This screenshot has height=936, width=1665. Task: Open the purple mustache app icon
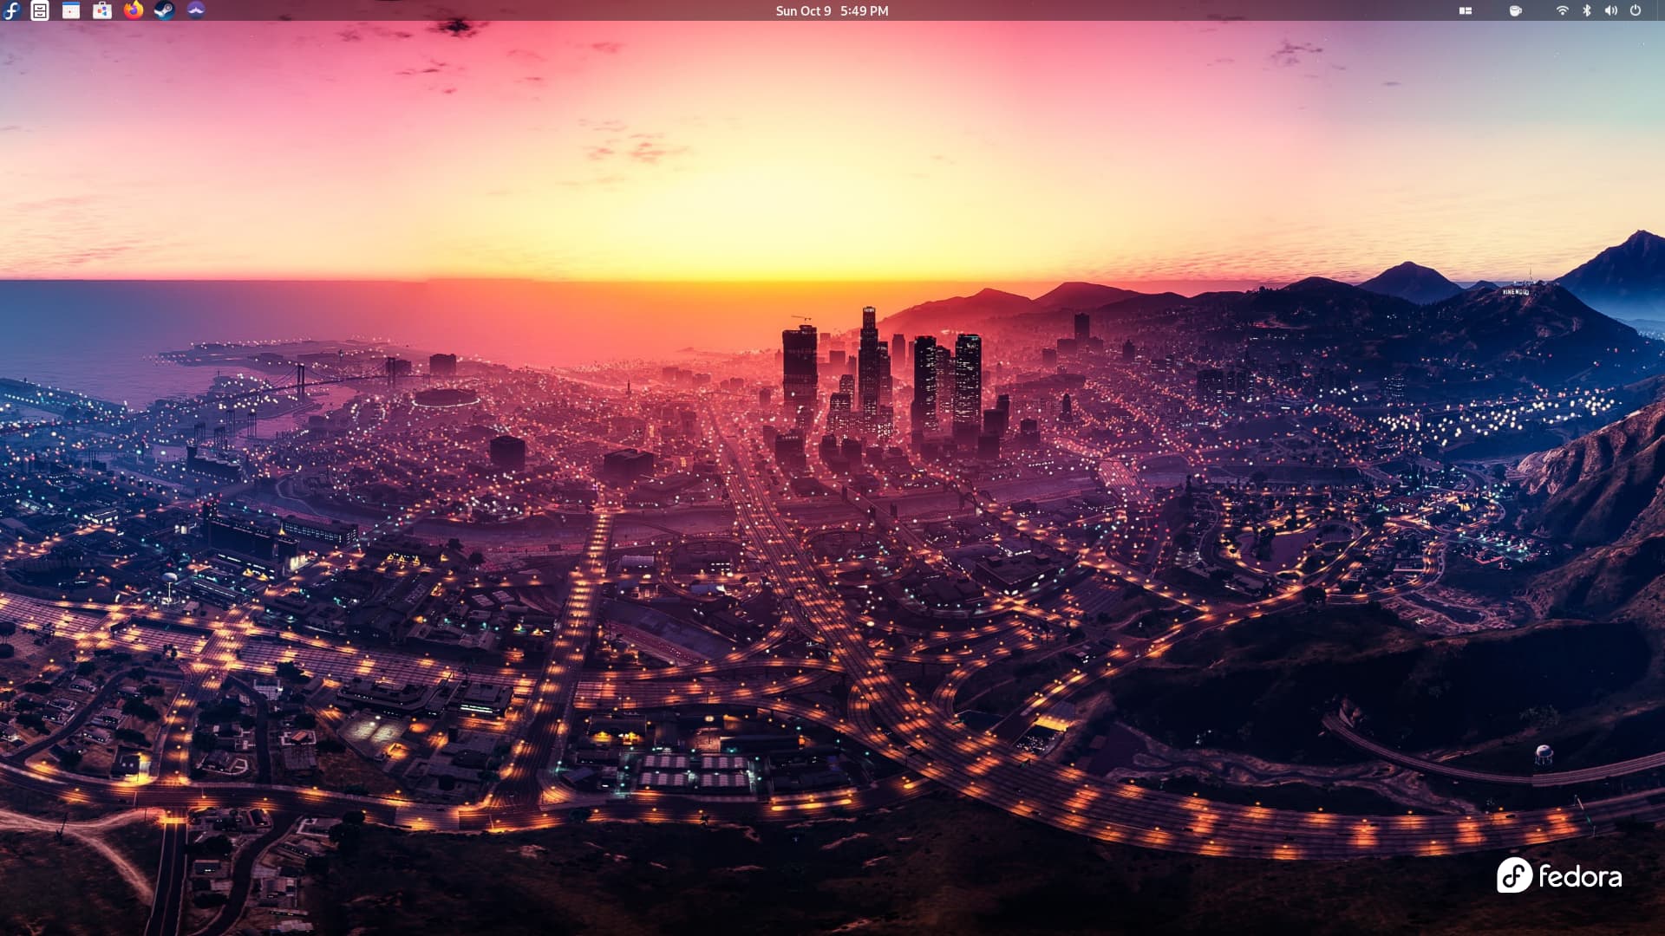[196, 10]
